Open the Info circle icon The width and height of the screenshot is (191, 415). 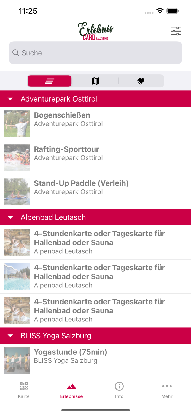click(119, 386)
